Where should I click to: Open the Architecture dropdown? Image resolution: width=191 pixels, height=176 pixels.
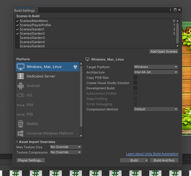click(x=156, y=72)
